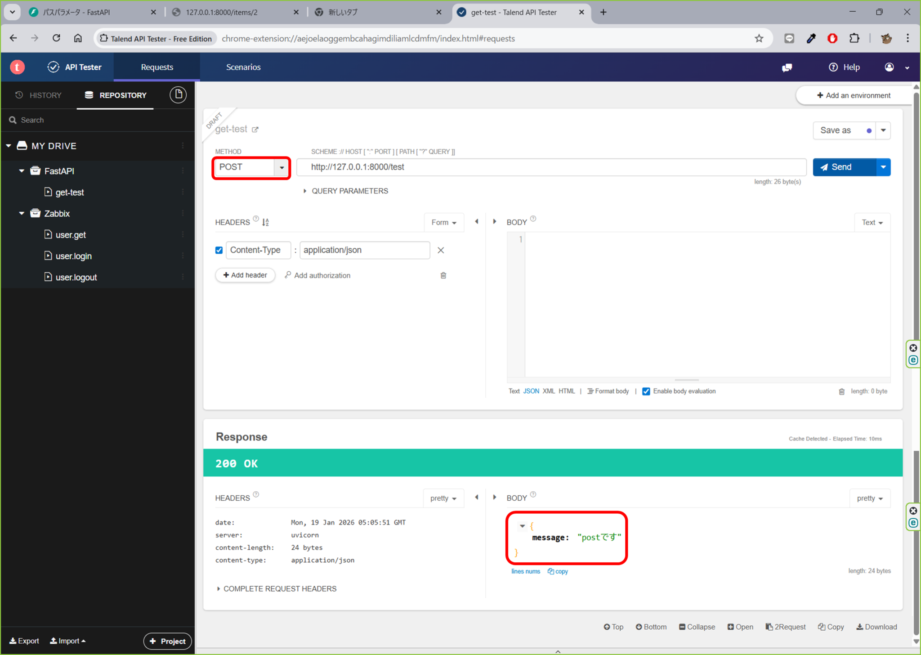Image resolution: width=921 pixels, height=655 pixels.
Task: Collapse response panels via the Collapse icon
Action: (697, 626)
